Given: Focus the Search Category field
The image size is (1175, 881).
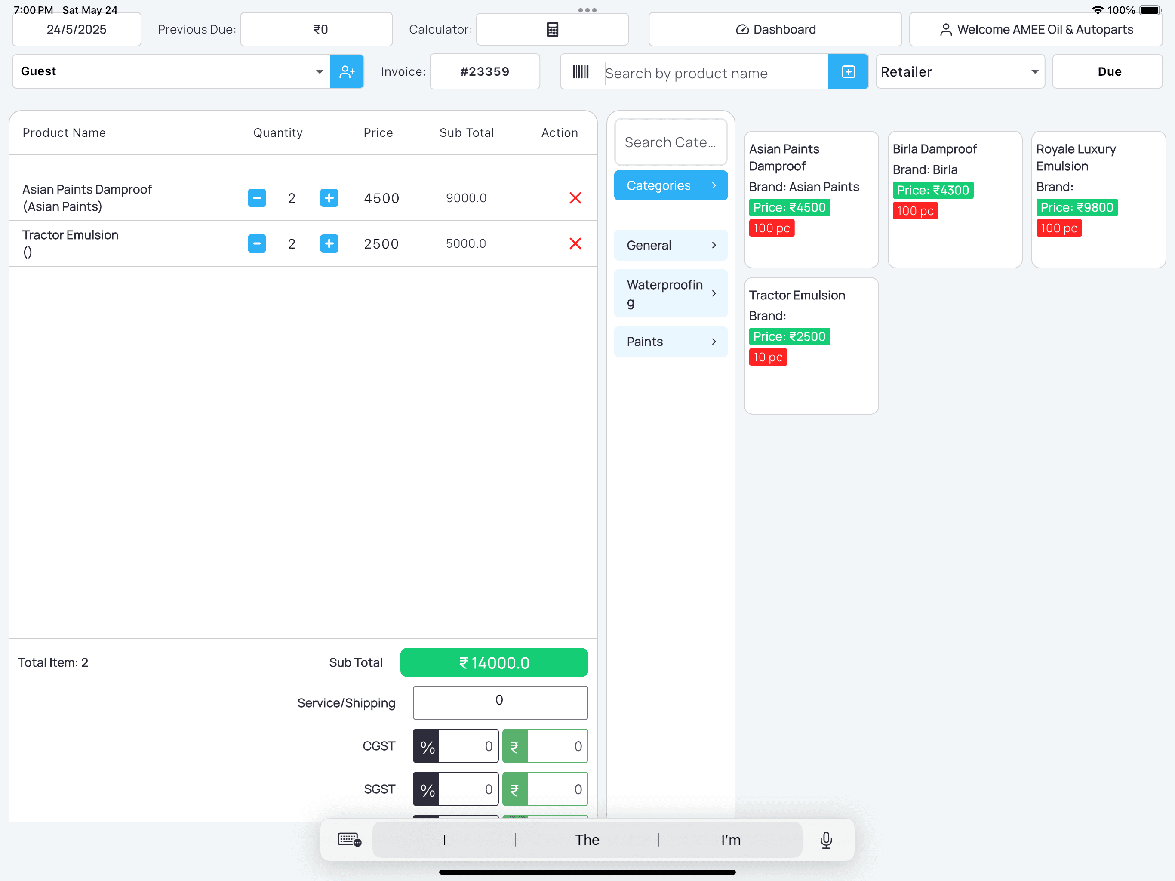Looking at the screenshot, I should [x=671, y=142].
